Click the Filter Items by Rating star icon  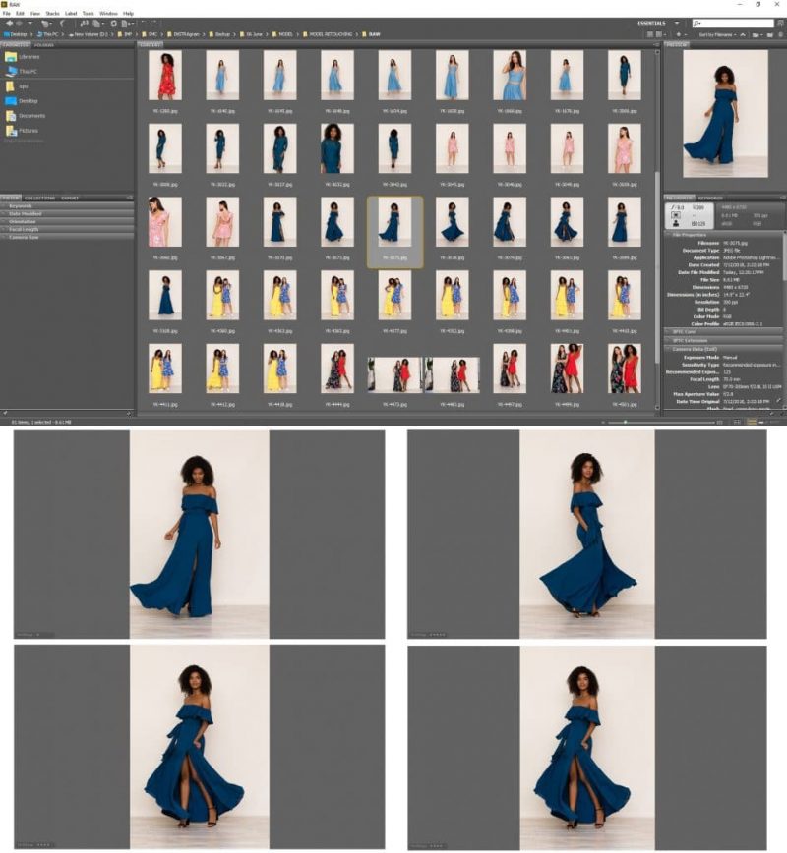tap(679, 33)
